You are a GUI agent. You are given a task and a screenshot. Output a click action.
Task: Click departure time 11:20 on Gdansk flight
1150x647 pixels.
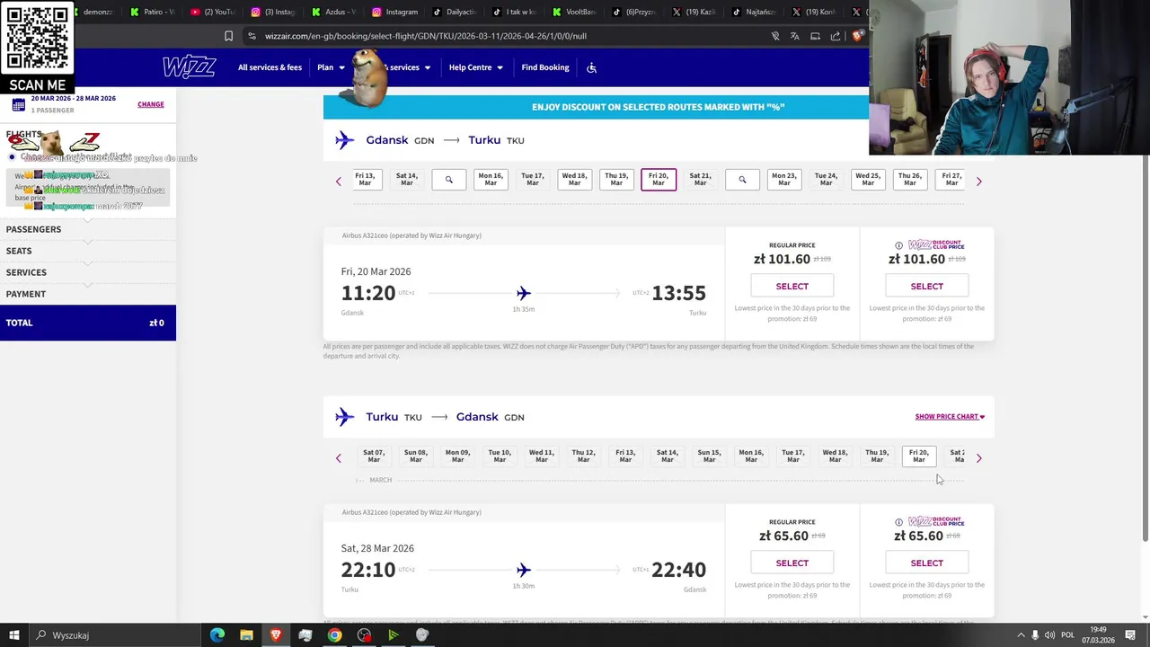click(368, 293)
